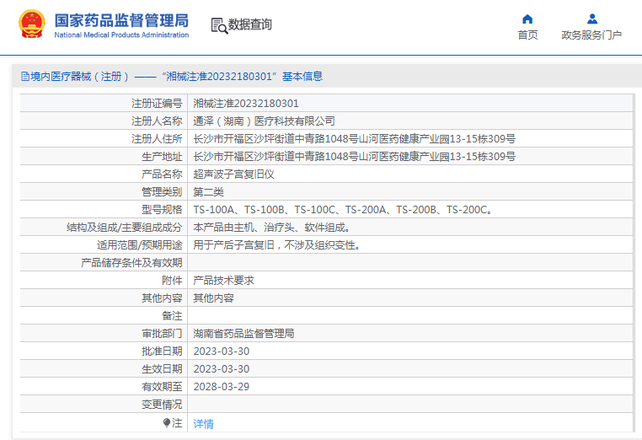642x440 pixels.
Task: Click 湖南省药品监督管理局 approval department
Action: (x=243, y=334)
